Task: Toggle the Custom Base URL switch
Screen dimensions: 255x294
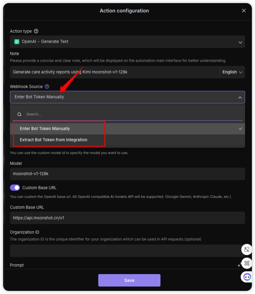Action: pos(15,188)
